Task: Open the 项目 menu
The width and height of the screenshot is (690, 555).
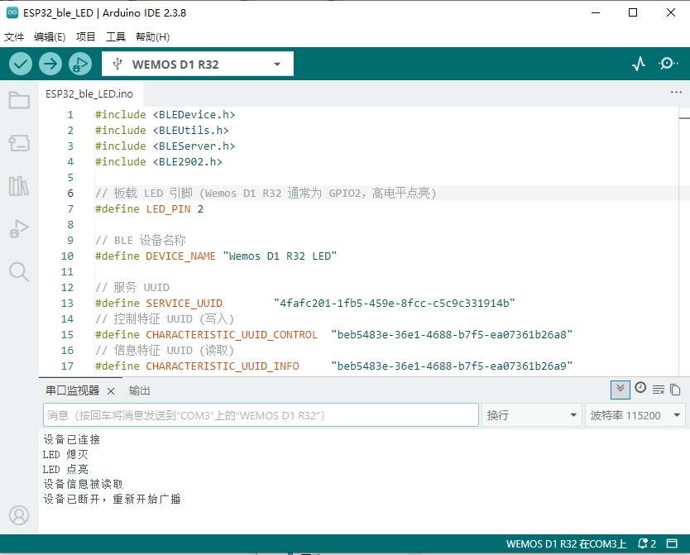Action: click(85, 37)
